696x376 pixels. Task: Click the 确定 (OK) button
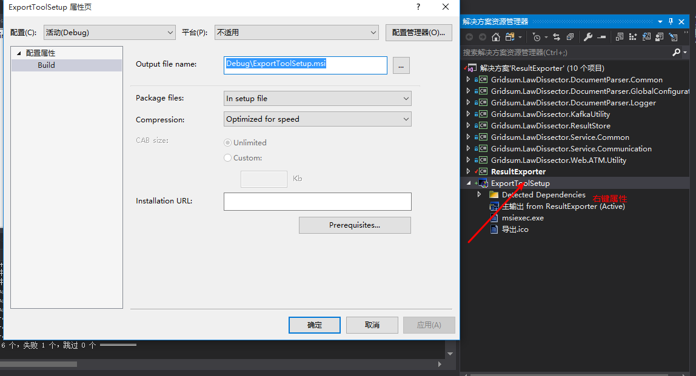coord(315,325)
